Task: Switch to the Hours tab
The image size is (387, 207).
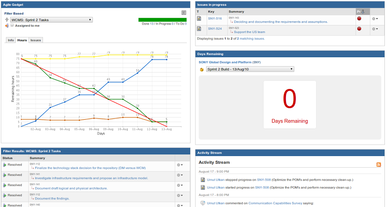Action: [x=22, y=40]
